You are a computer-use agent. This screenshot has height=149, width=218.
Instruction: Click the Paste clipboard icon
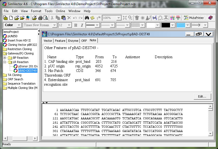[63, 18]
